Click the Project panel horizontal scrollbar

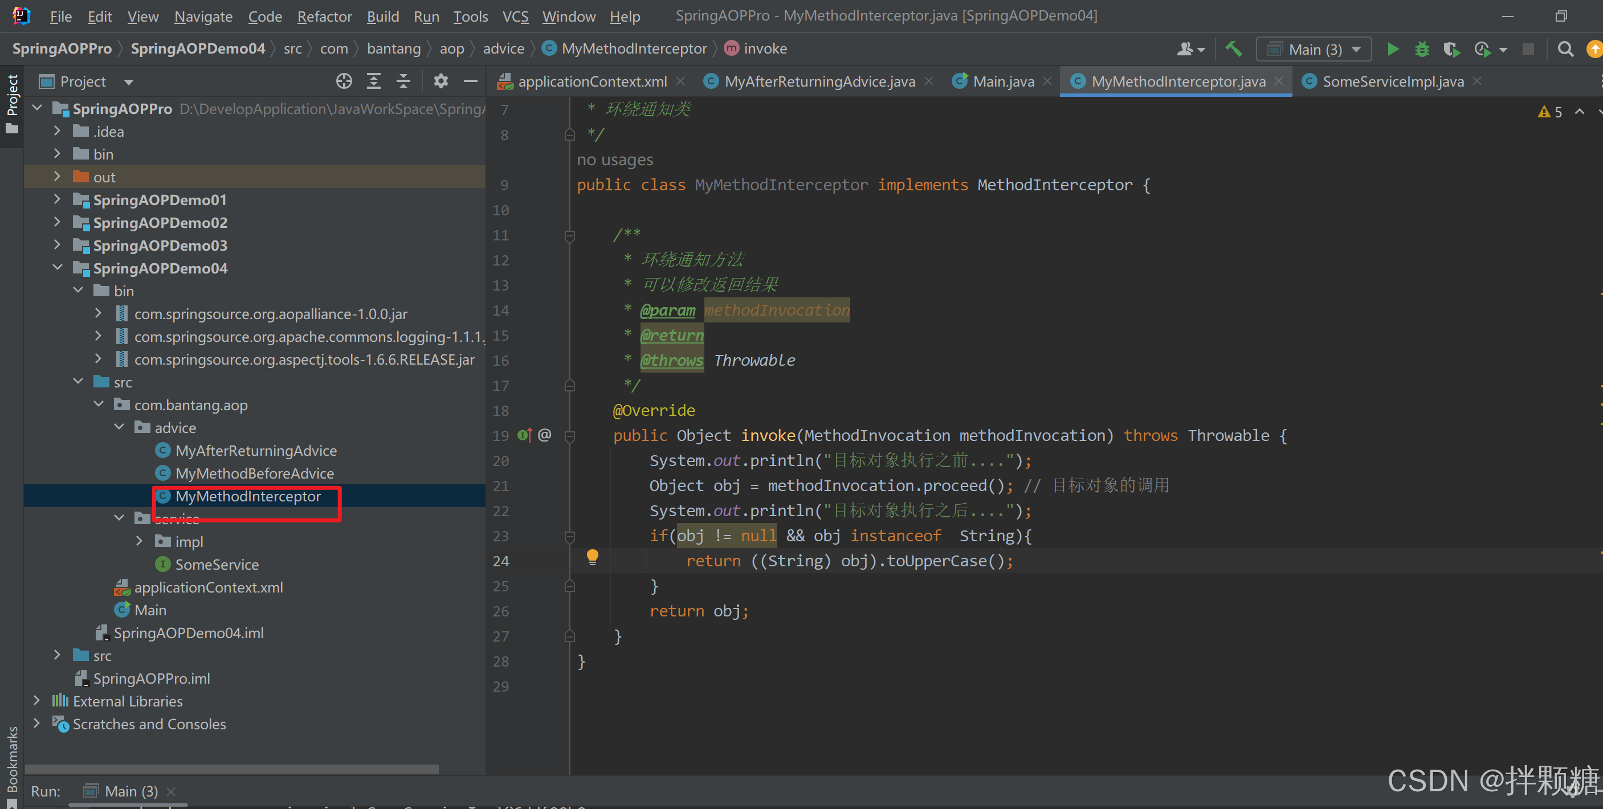(x=231, y=769)
